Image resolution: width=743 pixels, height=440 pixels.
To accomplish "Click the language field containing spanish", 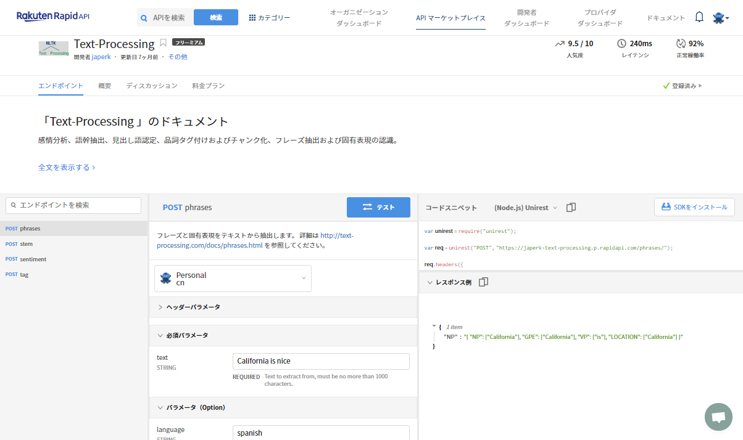I will [321, 433].
